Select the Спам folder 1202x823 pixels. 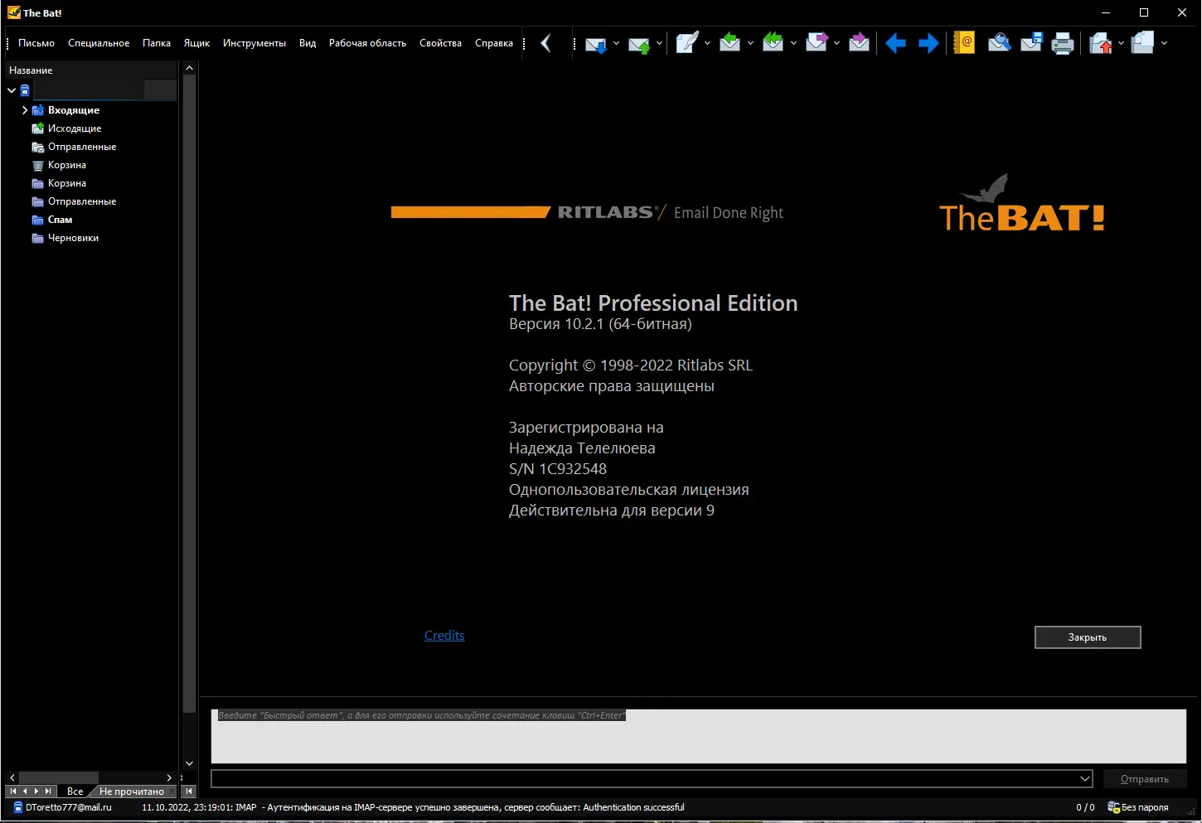[x=58, y=219]
